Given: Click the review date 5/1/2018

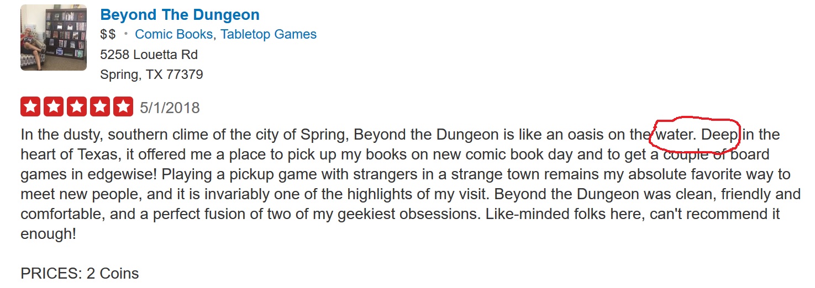Looking at the screenshot, I should pos(170,107).
